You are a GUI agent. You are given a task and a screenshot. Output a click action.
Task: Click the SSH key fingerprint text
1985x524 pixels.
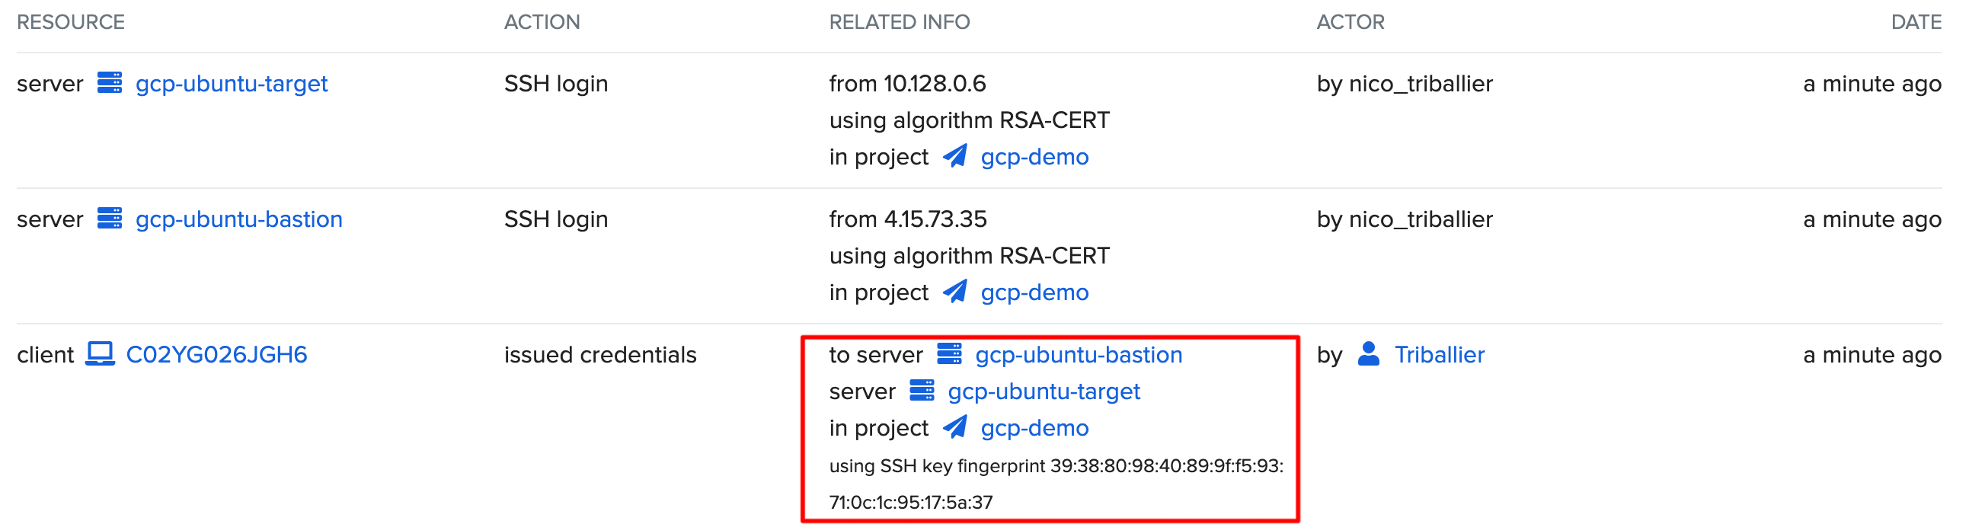coord(1056,466)
